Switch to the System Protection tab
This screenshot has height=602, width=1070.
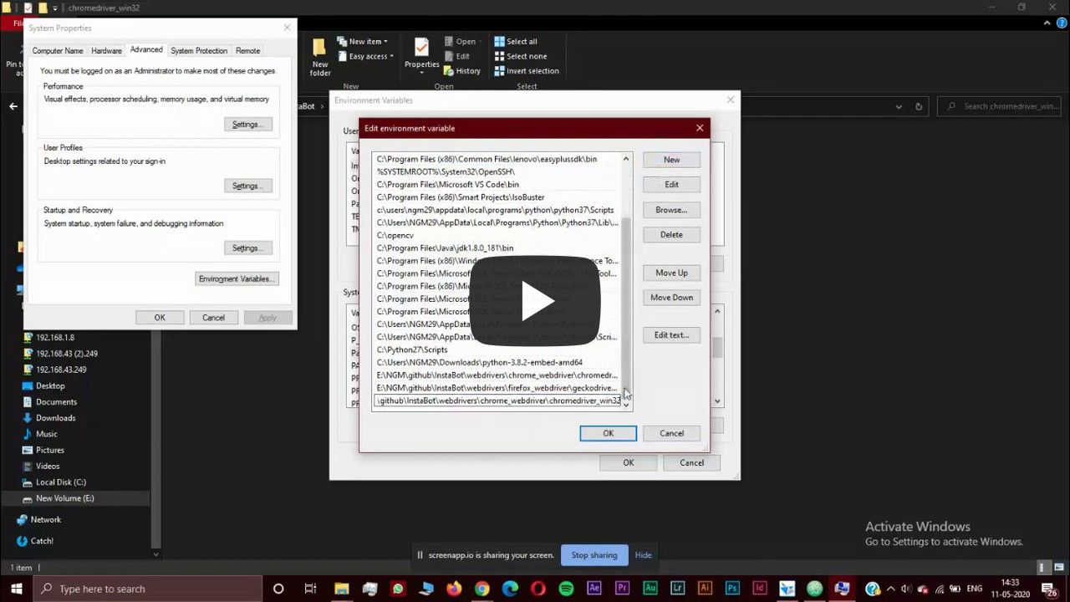[199, 50]
